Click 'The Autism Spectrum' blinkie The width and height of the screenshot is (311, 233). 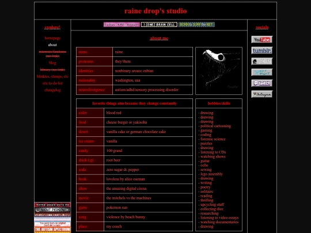pos(52,230)
